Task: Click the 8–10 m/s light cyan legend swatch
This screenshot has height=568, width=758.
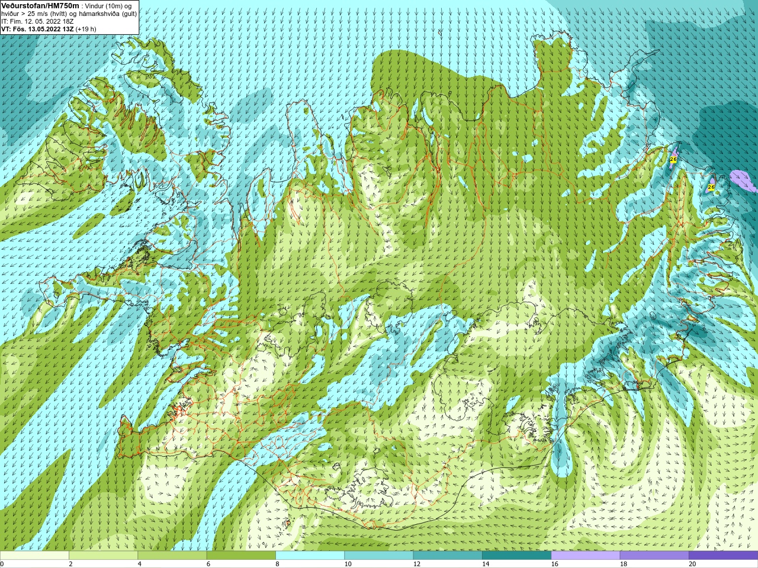Action: pos(310,556)
